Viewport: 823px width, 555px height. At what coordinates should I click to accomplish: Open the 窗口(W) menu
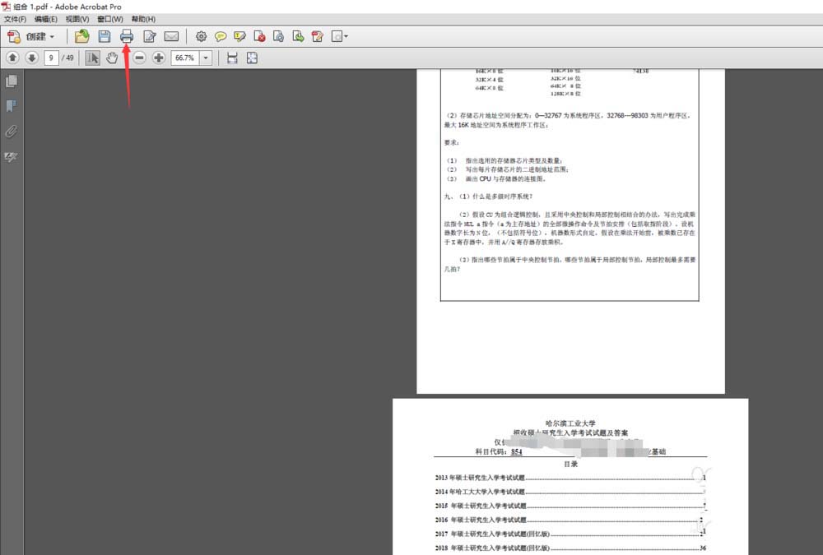point(109,19)
